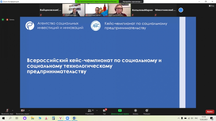Open Windows Start menu
216x121 pixels.
click(3, 118)
